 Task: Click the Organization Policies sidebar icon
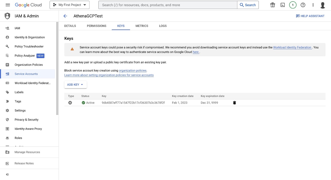(7, 65)
